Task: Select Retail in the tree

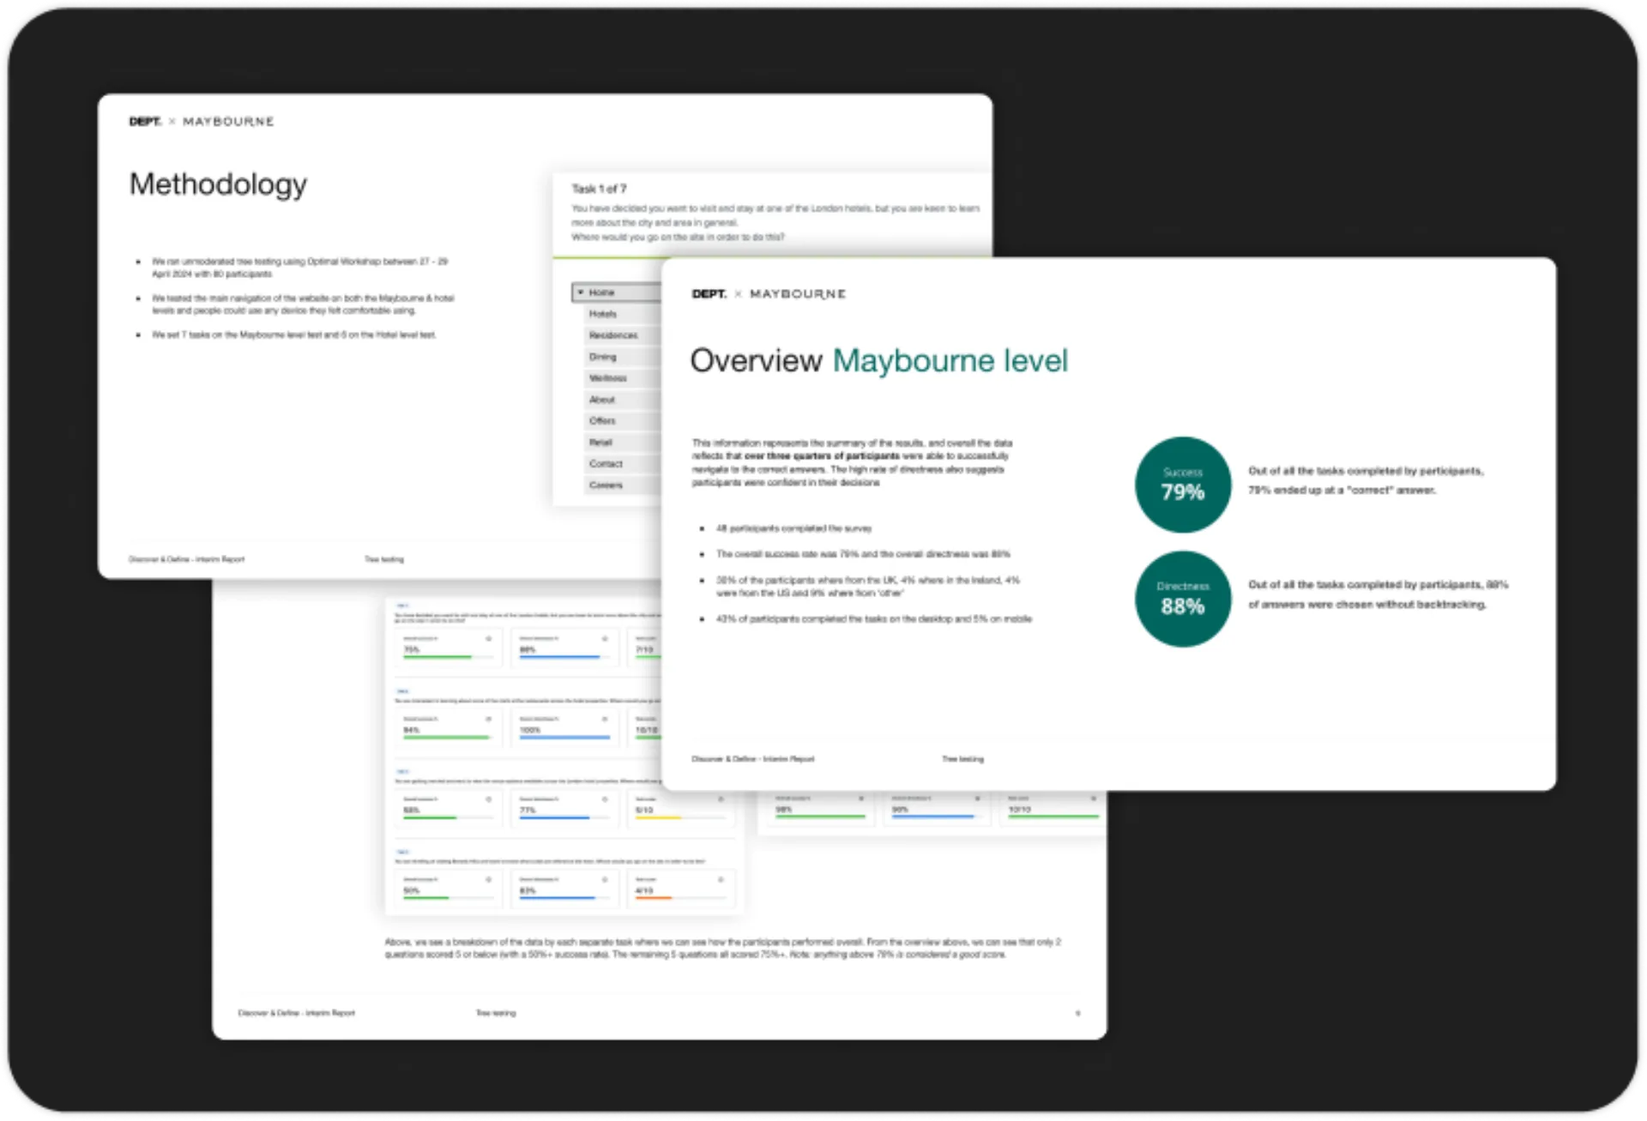Action: point(600,443)
